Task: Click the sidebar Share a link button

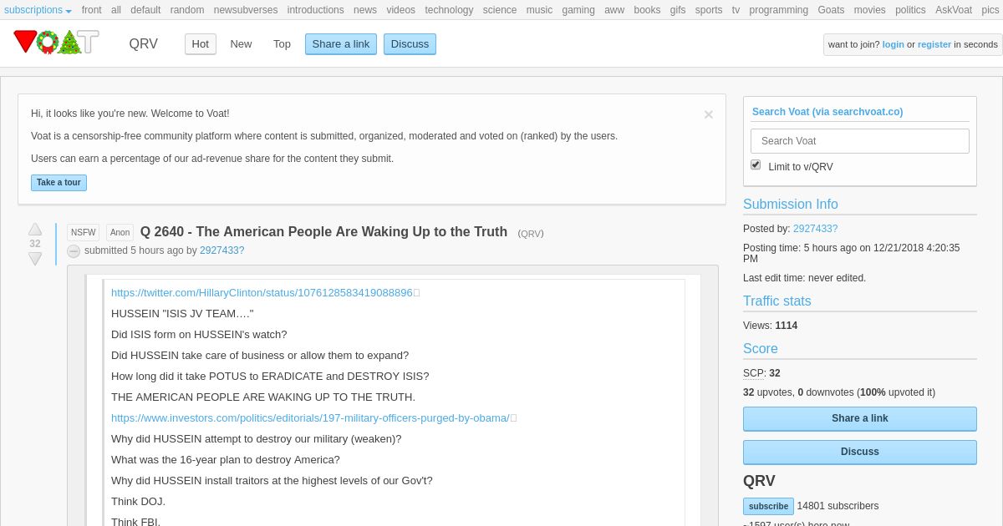Action: coord(860,418)
